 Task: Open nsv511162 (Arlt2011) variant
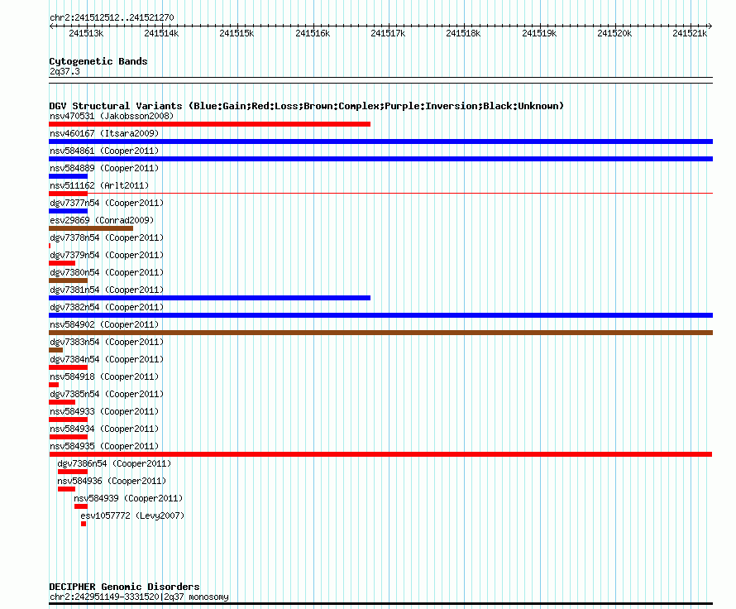tap(99, 185)
